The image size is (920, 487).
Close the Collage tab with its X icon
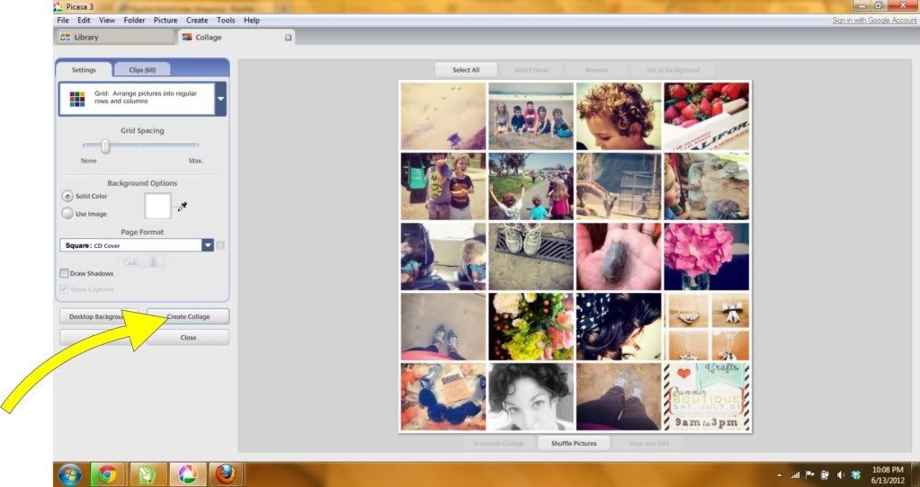288,37
